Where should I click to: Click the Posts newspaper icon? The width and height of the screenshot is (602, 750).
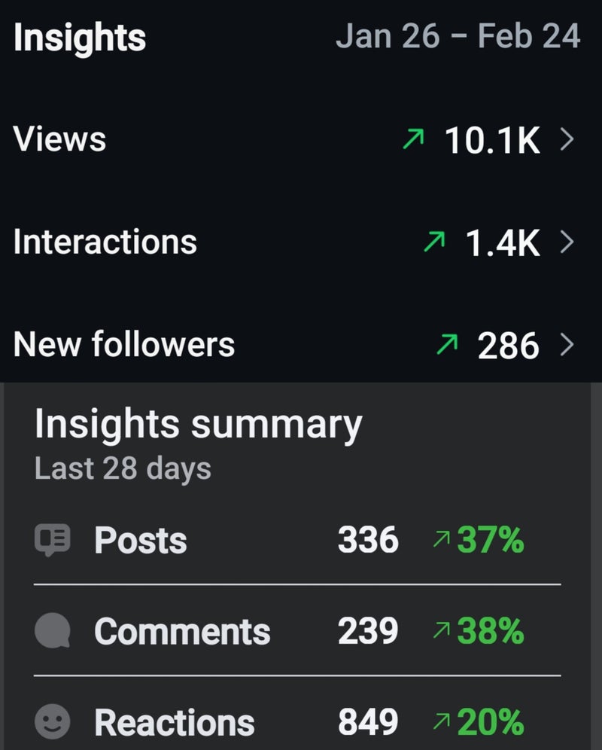click(x=53, y=541)
